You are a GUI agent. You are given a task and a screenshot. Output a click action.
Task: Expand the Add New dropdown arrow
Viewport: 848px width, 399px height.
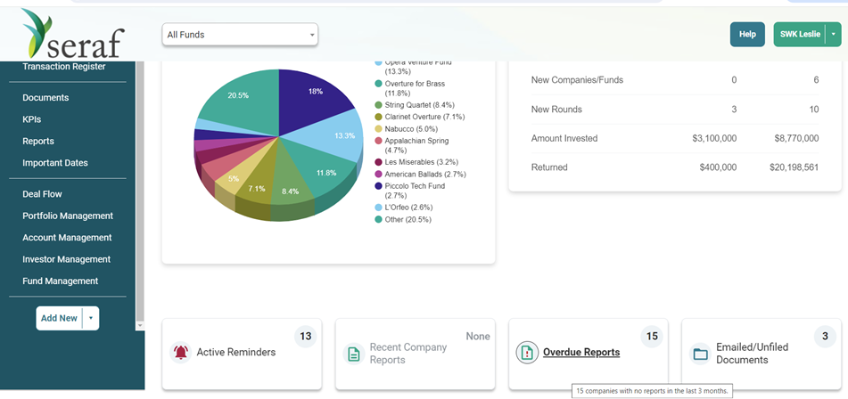(90, 318)
